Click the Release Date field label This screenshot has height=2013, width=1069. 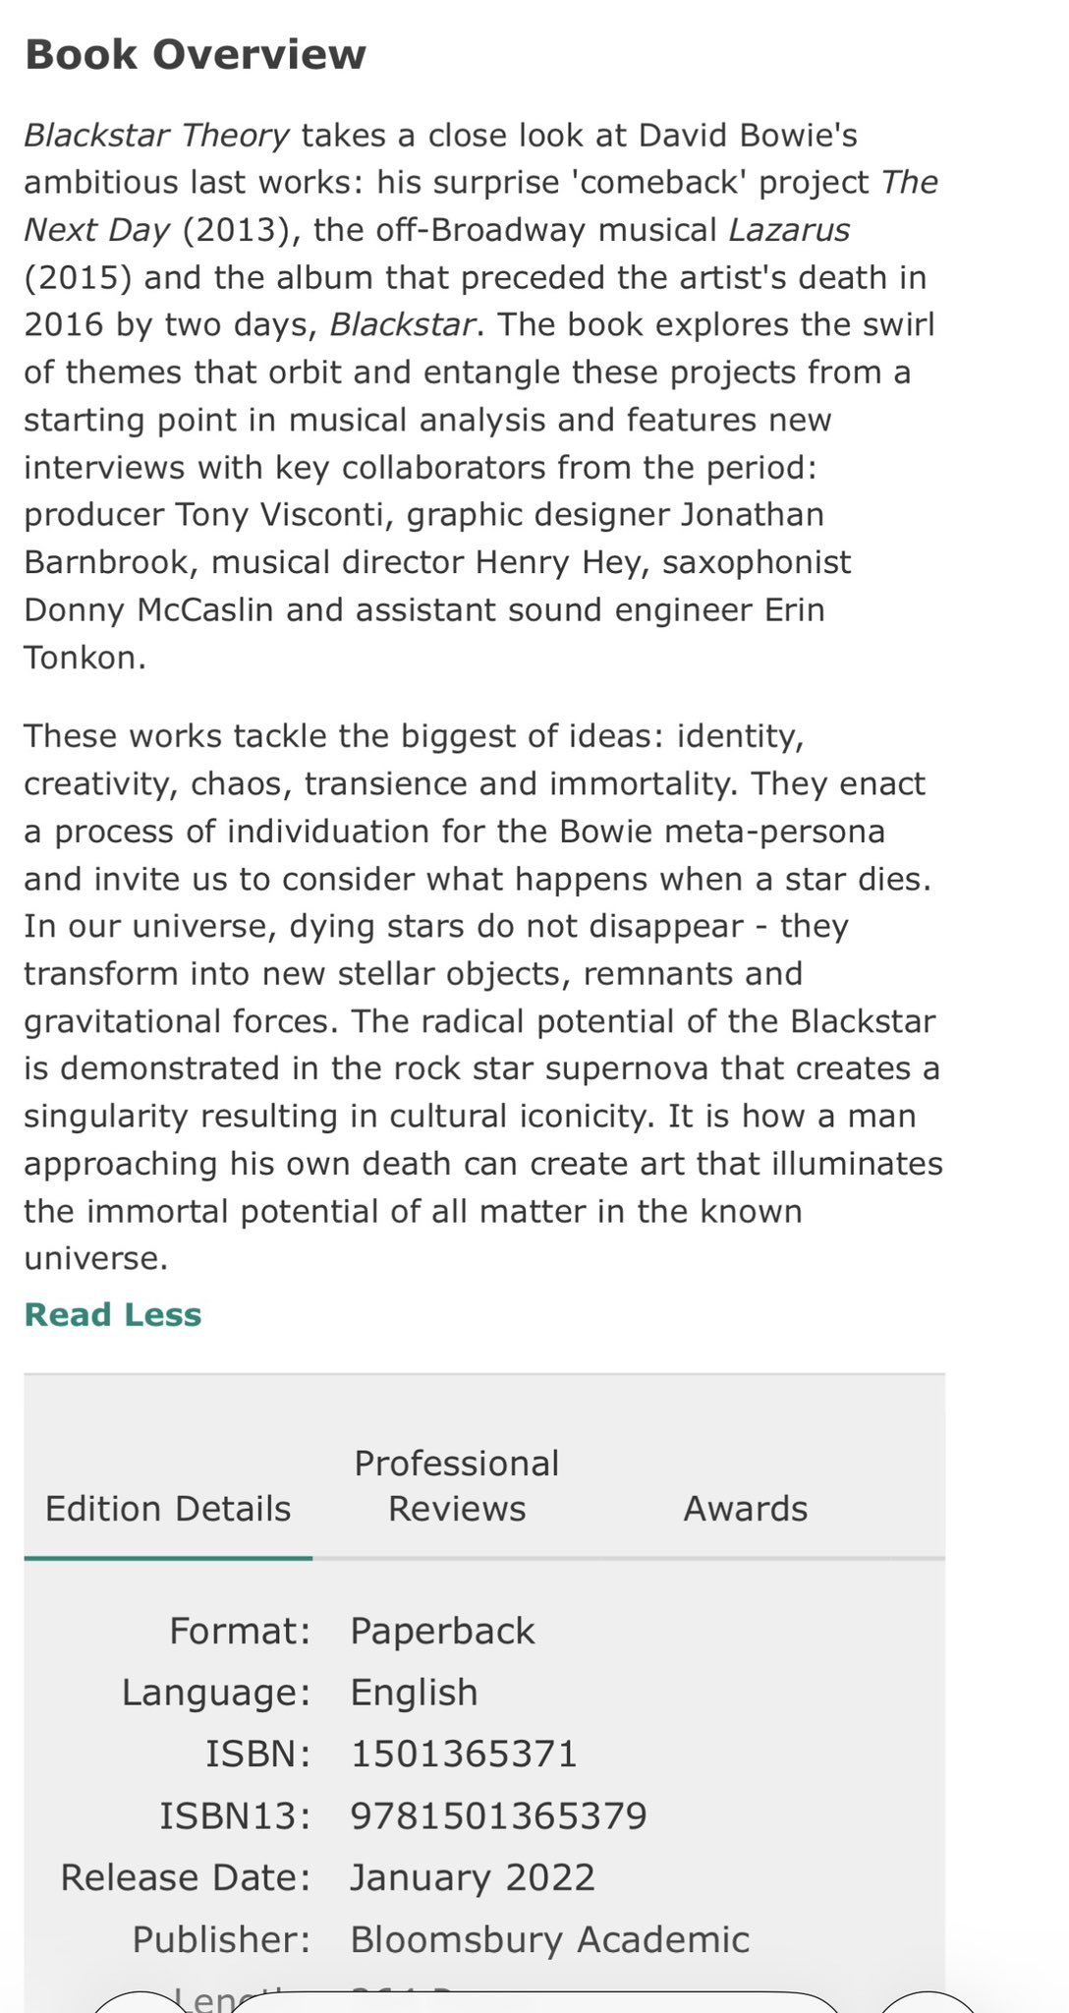tap(186, 1877)
